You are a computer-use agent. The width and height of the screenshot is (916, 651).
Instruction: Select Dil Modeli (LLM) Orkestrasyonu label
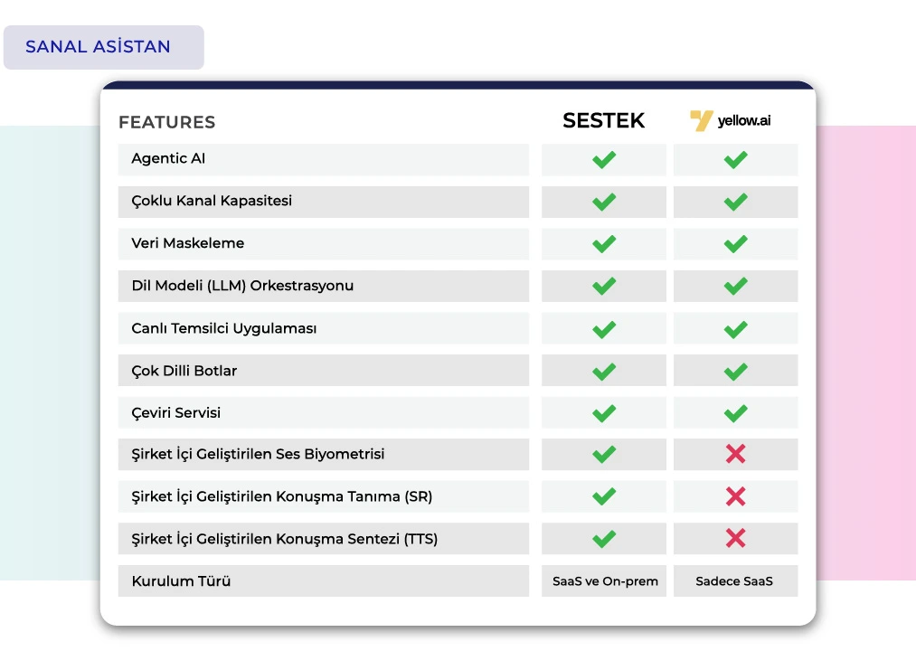coord(242,286)
